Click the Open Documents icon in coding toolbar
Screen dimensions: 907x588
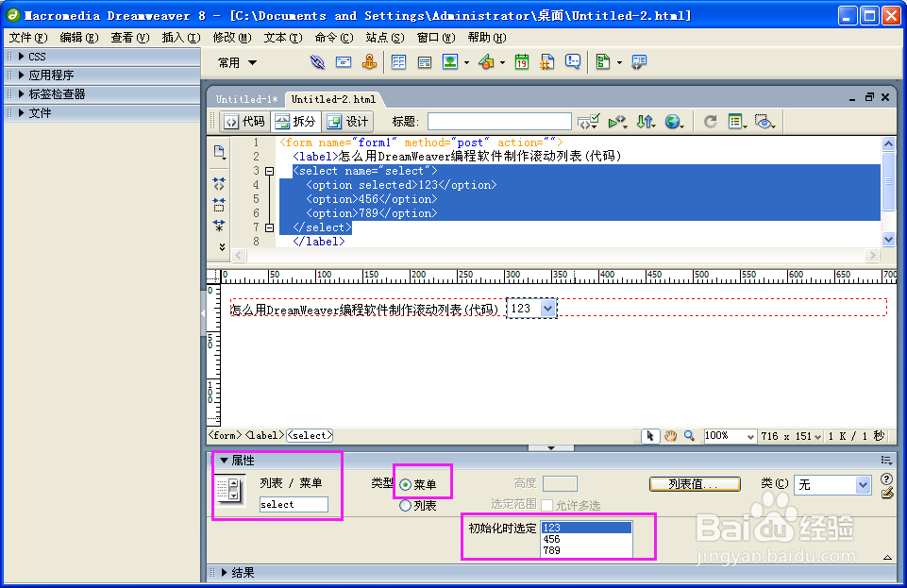(x=219, y=152)
